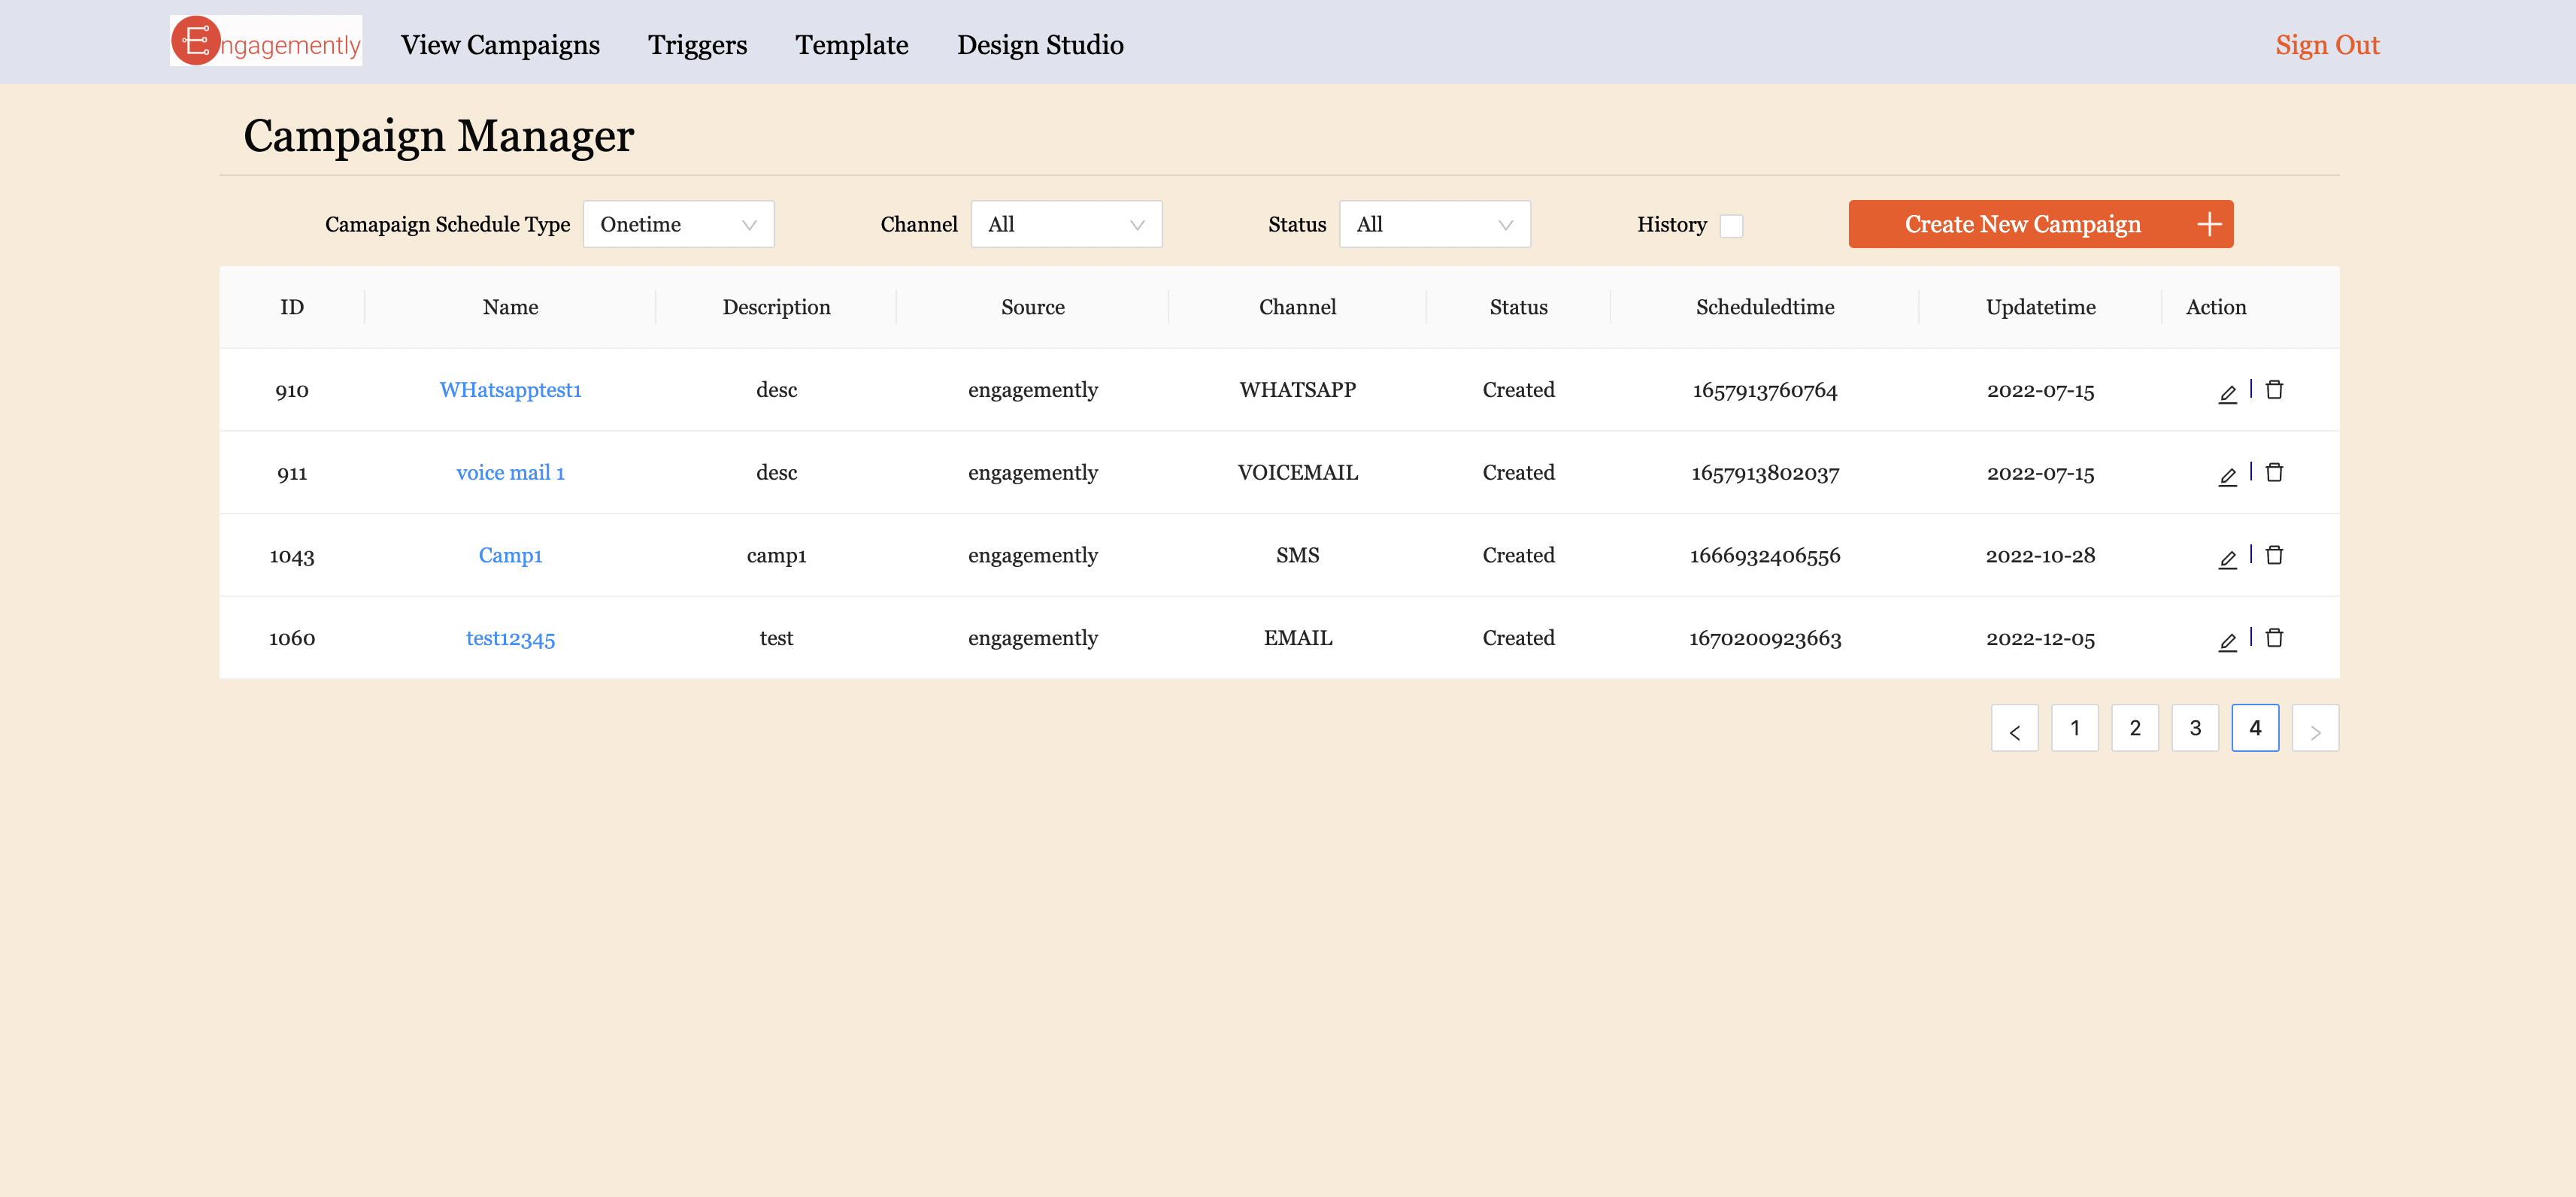Select ID cell 1060
This screenshot has height=1197, width=2576.
tap(292, 639)
